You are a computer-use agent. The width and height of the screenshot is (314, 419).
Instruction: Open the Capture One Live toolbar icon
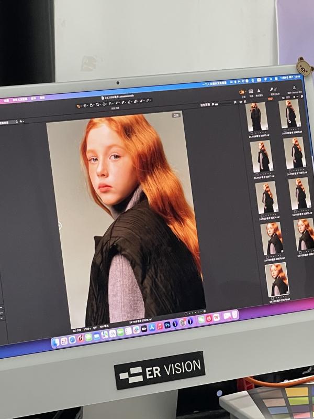point(294,89)
